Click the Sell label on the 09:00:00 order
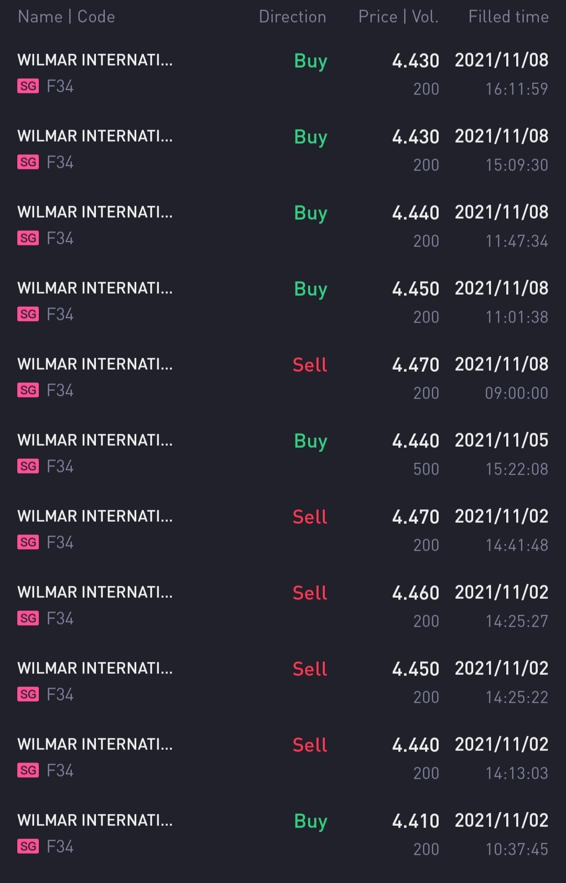This screenshot has width=566, height=883. point(310,364)
